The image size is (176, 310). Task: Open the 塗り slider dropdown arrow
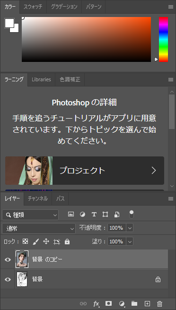130,241
